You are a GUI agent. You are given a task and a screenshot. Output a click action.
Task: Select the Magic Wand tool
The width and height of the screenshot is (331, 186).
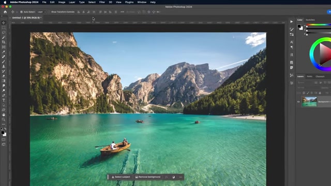[x=4, y=37]
